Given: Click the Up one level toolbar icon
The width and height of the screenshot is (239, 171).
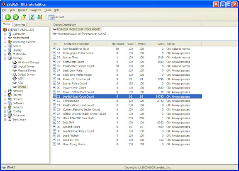Looking at the screenshot, I should click(24, 17).
